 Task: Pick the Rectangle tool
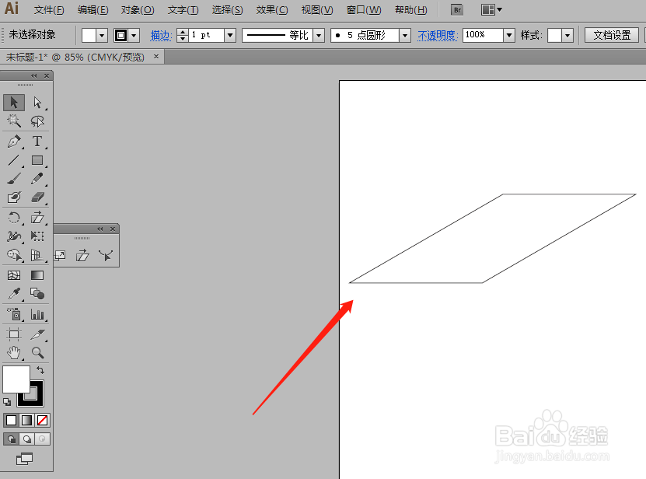pos(37,160)
